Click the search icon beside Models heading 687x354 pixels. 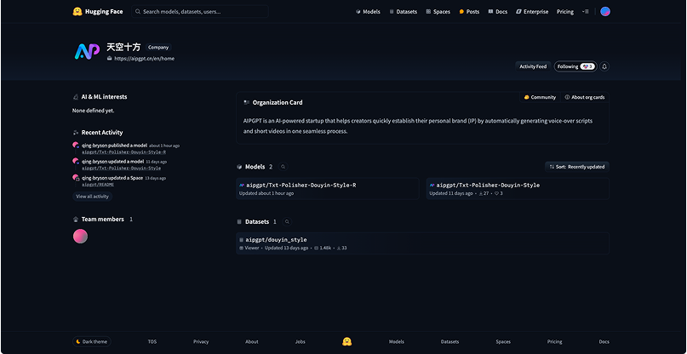tap(283, 167)
